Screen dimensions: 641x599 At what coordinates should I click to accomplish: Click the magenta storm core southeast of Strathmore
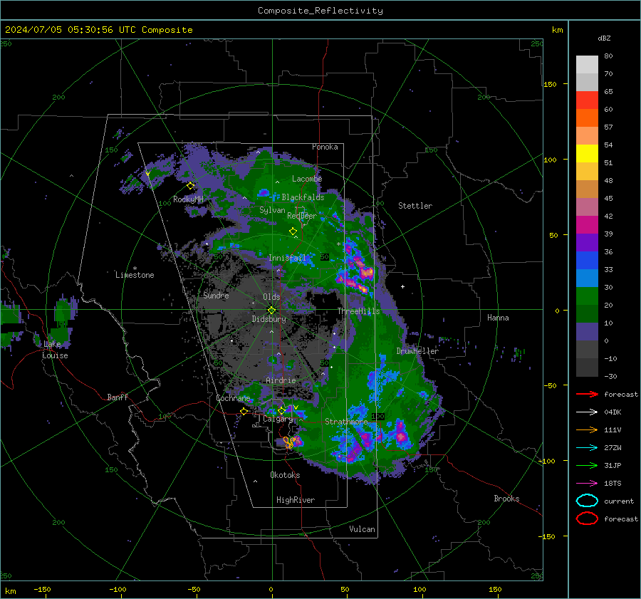click(400, 437)
